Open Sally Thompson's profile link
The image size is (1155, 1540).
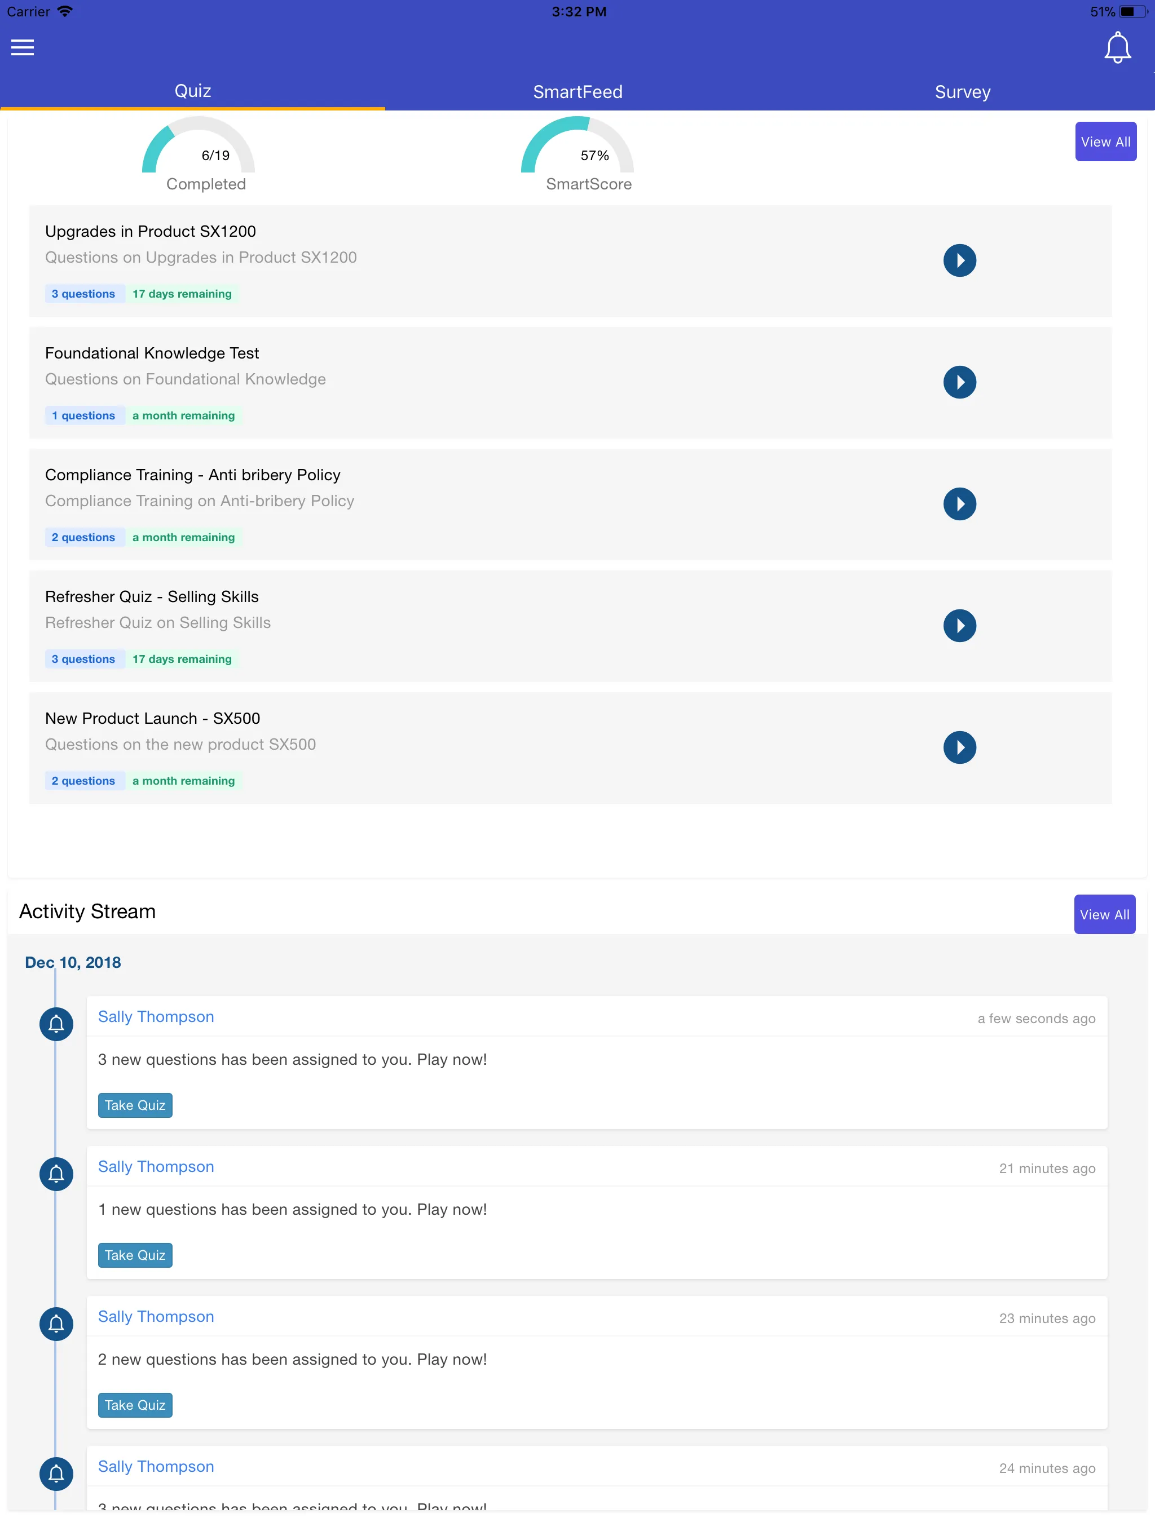tap(155, 1016)
